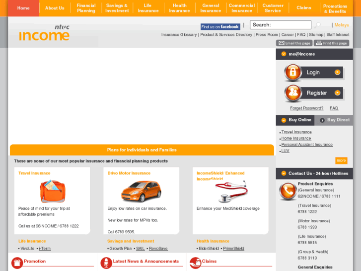Open the Promotion section heading
This screenshot has width=361, height=271.
point(35,261)
